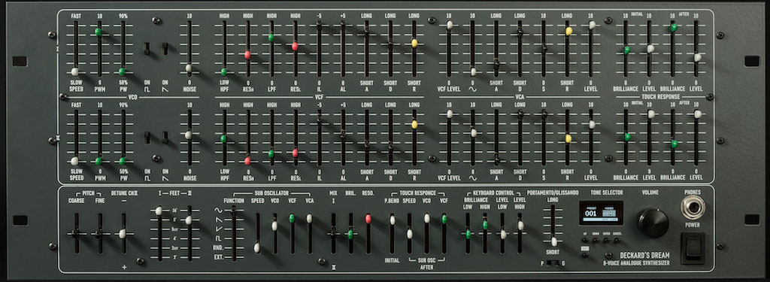770x282 pixels.
Task: Toggle channel I VCO square wave ON switch
Action: 147,49
